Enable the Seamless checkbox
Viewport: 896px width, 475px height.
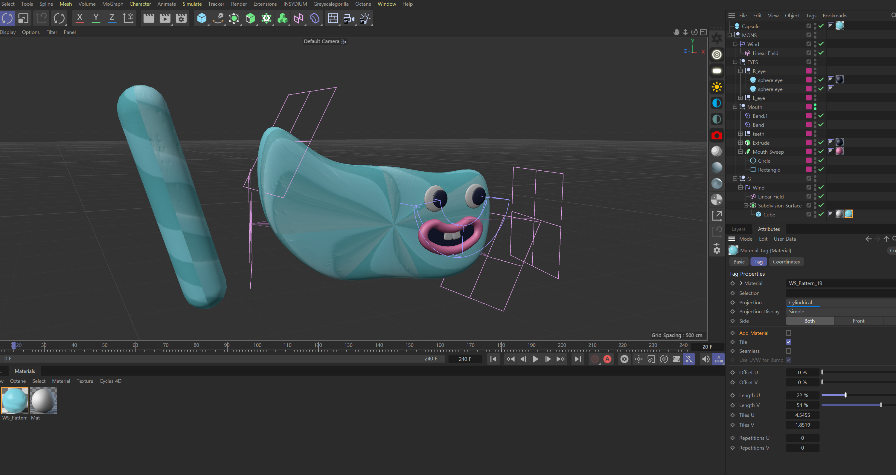[x=789, y=351]
